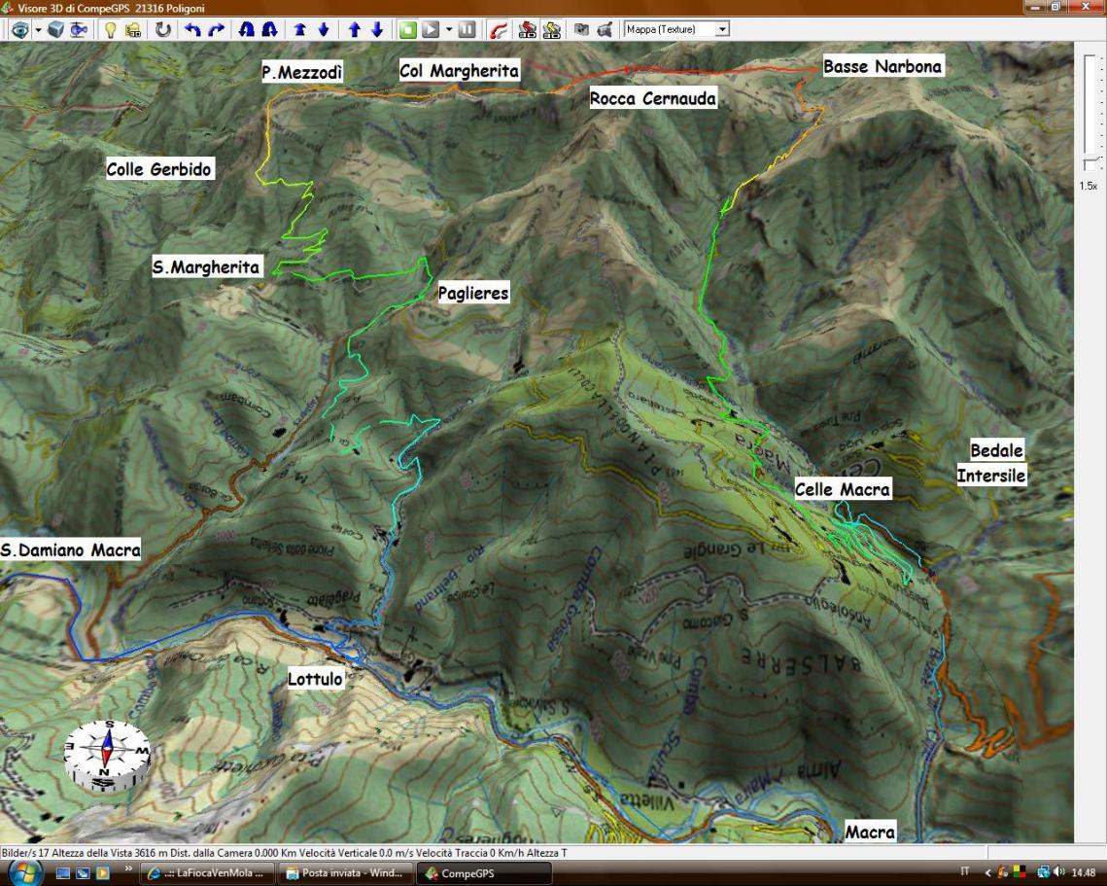Toggle the pause button
The image size is (1107, 886).
point(466,30)
